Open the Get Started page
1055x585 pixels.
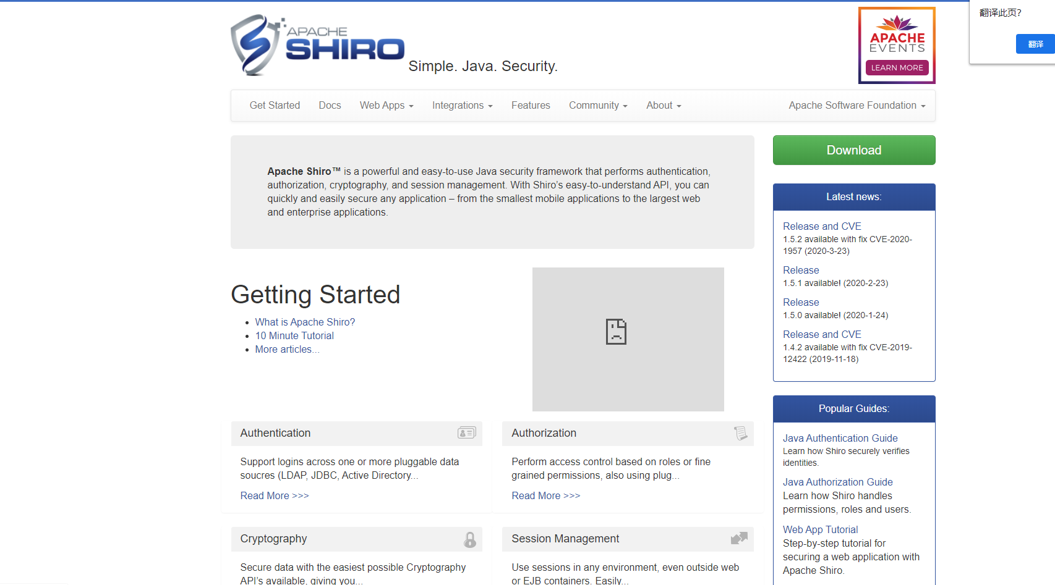click(275, 106)
